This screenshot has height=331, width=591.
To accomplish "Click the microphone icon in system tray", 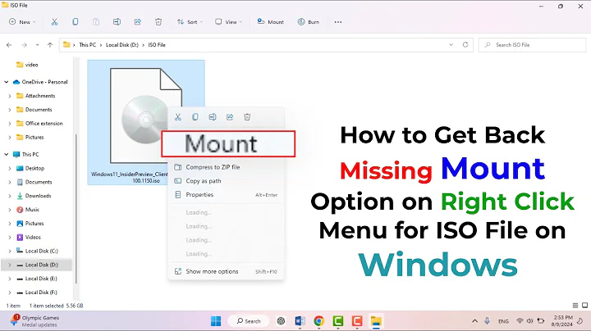I will point(487,321).
